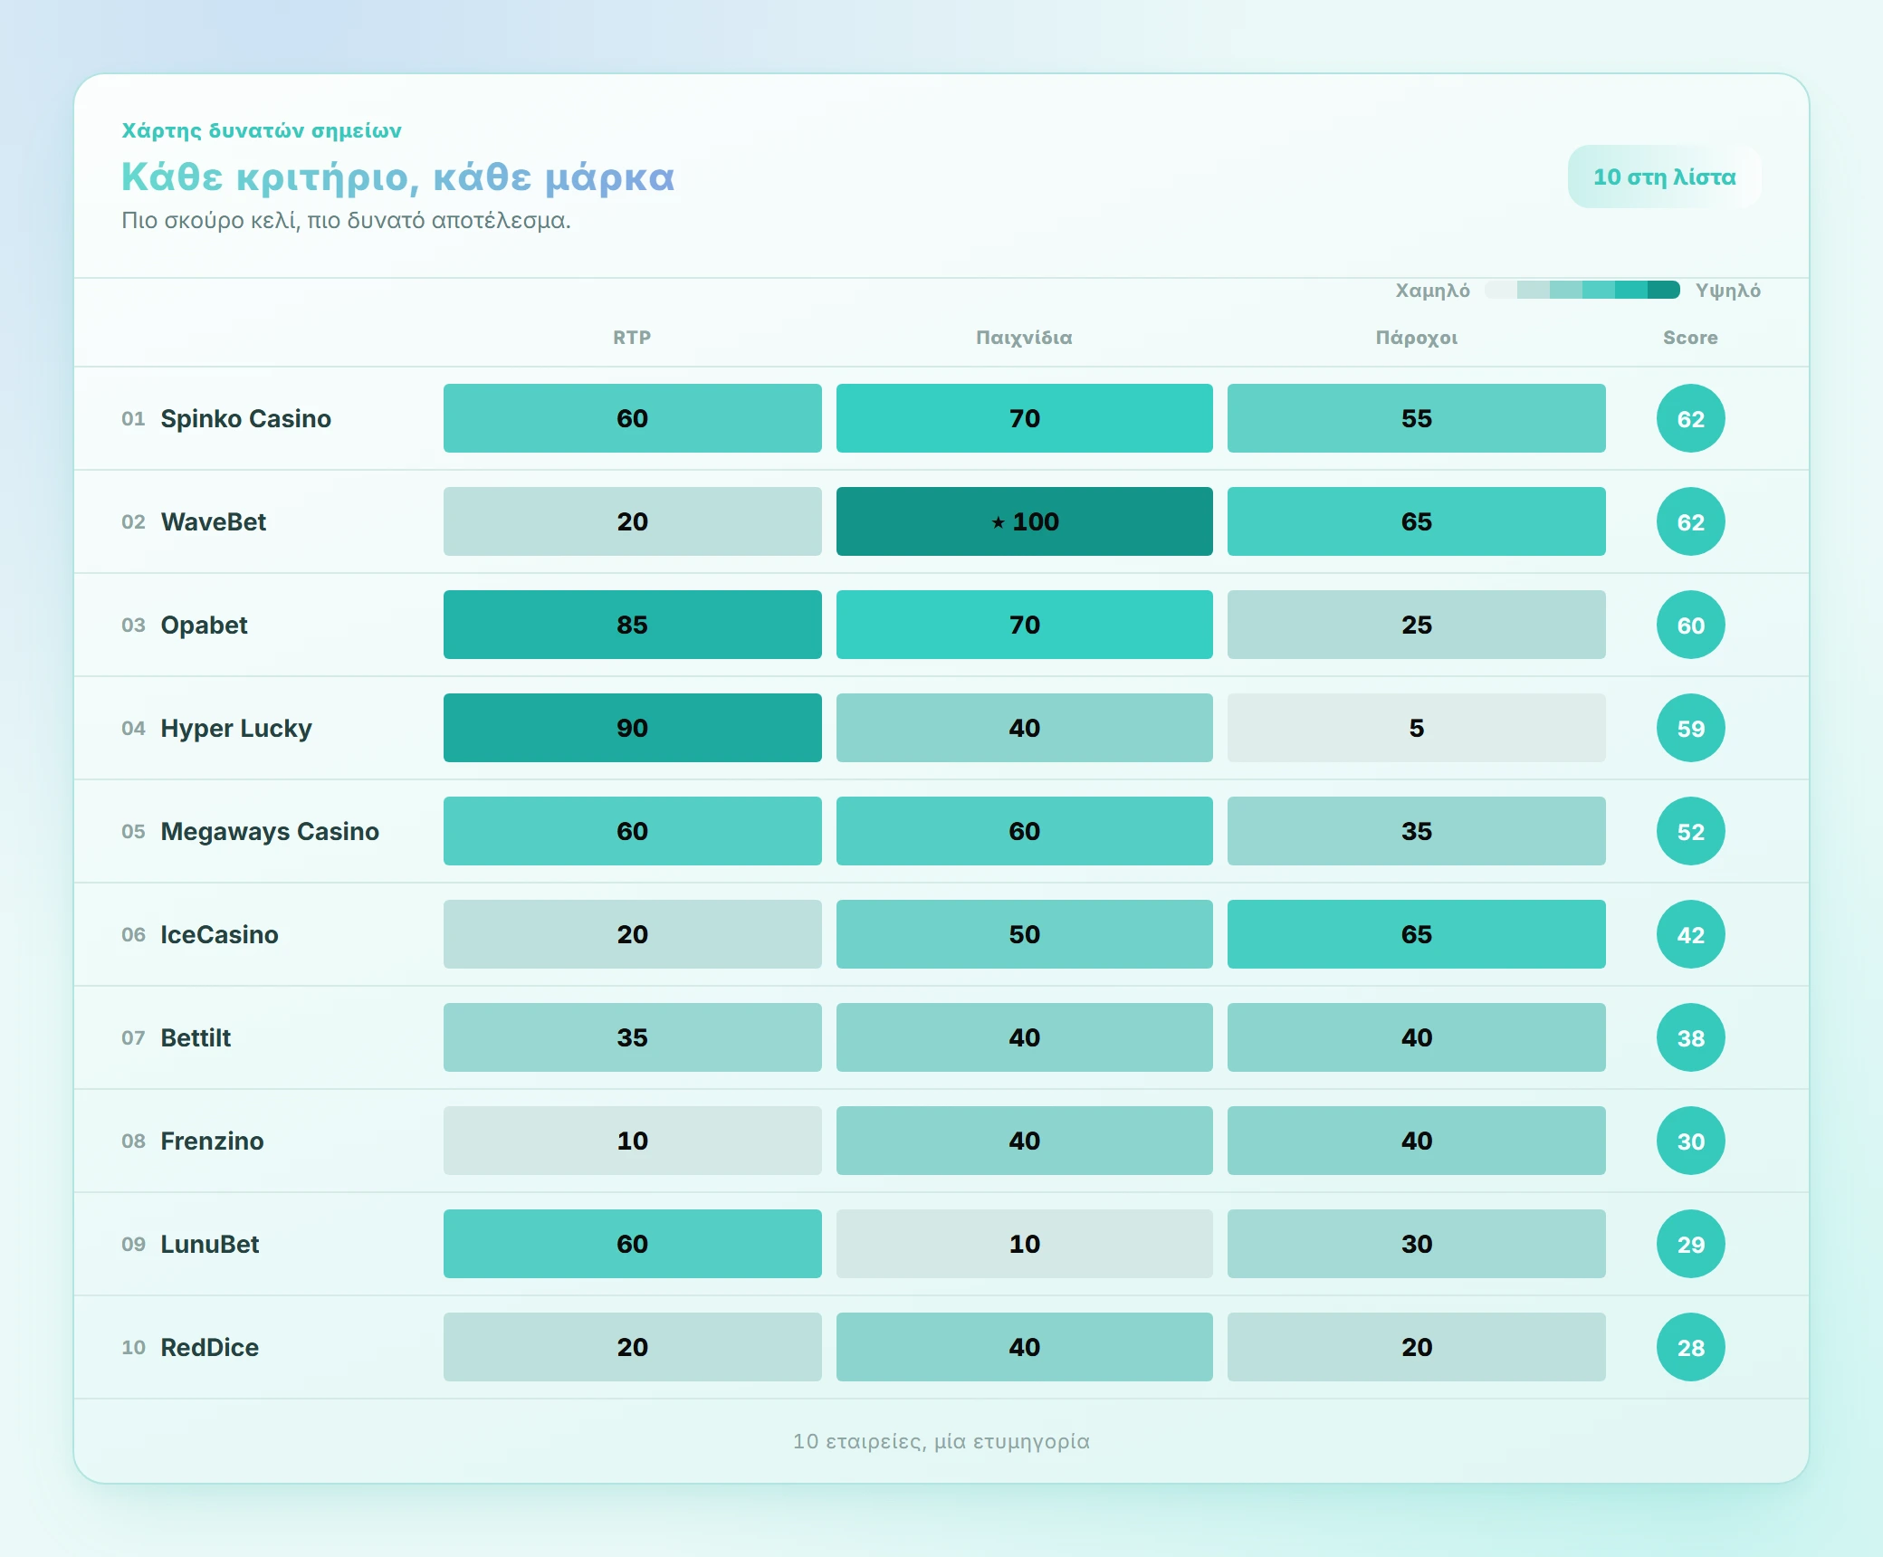Screen dimensions: 1883x1557
Task: Click Bettilt's RTP cell showing 35
Action: (x=632, y=1037)
